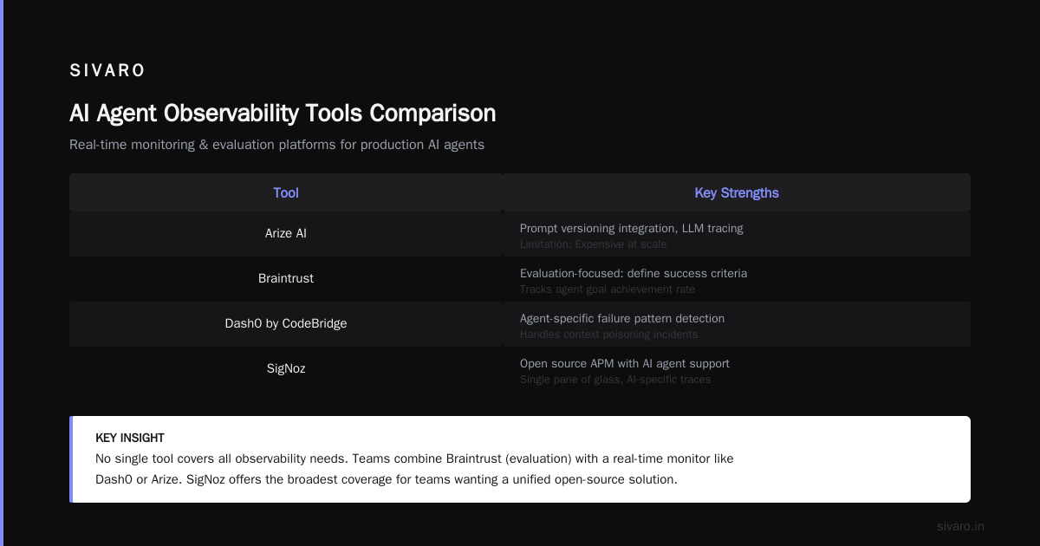Click 'Evaluation-focused: define success criteria' text
Viewport: 1040px width, 546px height.
click(x=634, y=274)
